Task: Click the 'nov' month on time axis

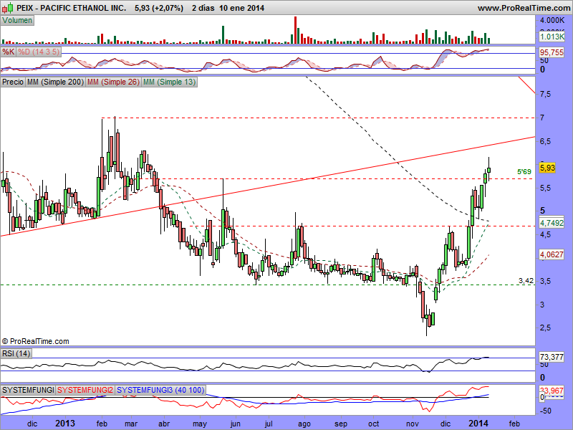Action: coord(413,424)
